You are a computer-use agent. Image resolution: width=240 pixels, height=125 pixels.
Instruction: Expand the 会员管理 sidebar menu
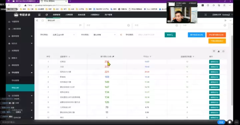pos(20,96)
